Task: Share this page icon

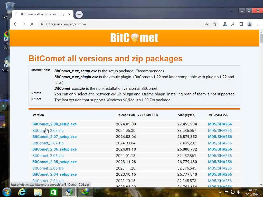Action: (206, 24)
